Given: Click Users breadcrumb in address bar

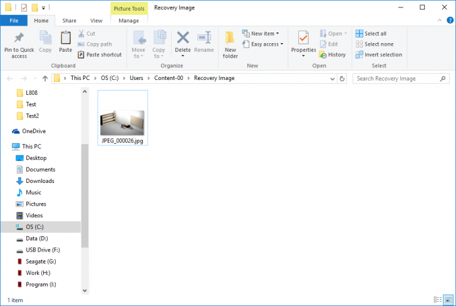Looking at the screenshot, I should point(137,78).
